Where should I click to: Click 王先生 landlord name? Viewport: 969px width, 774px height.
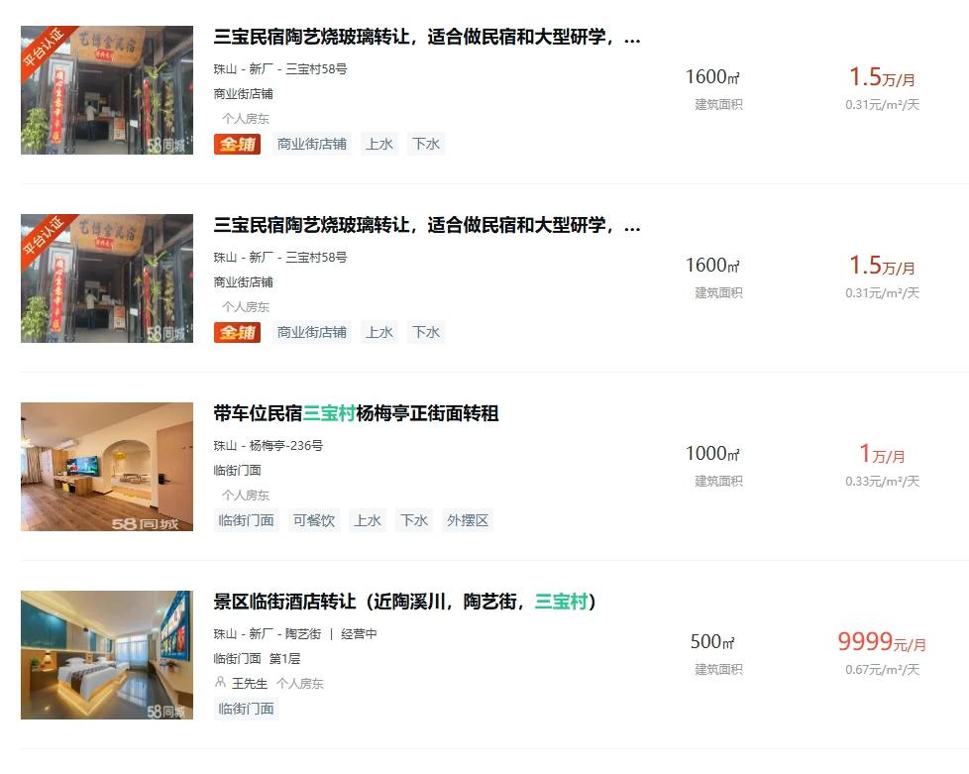point(250,683)
